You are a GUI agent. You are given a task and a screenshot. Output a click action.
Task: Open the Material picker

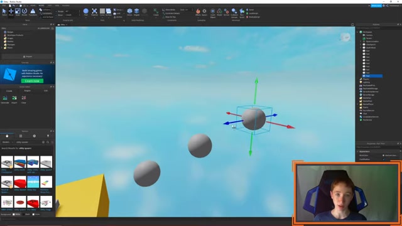click(x=94, y=12)
